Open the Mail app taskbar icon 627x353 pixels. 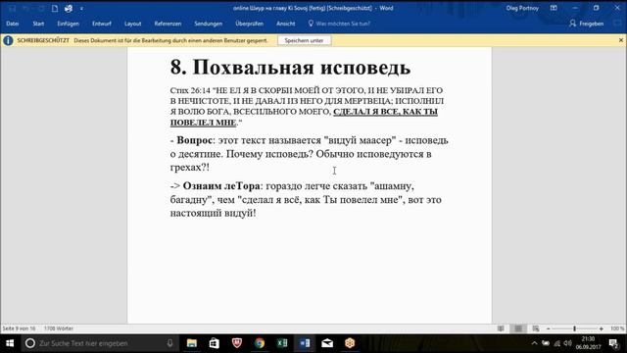(327, 343)
